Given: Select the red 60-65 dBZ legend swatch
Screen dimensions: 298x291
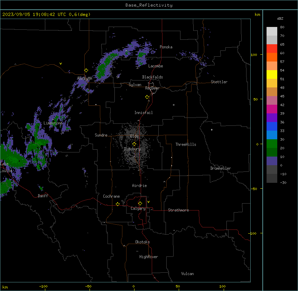Looking at the screenshot, I should click(x=272, y=48).
